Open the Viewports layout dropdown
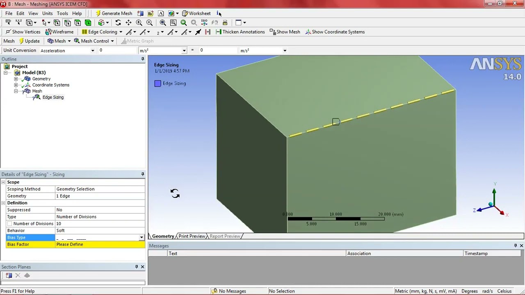The width and height of the screenshot is (525, 295). 244,23
